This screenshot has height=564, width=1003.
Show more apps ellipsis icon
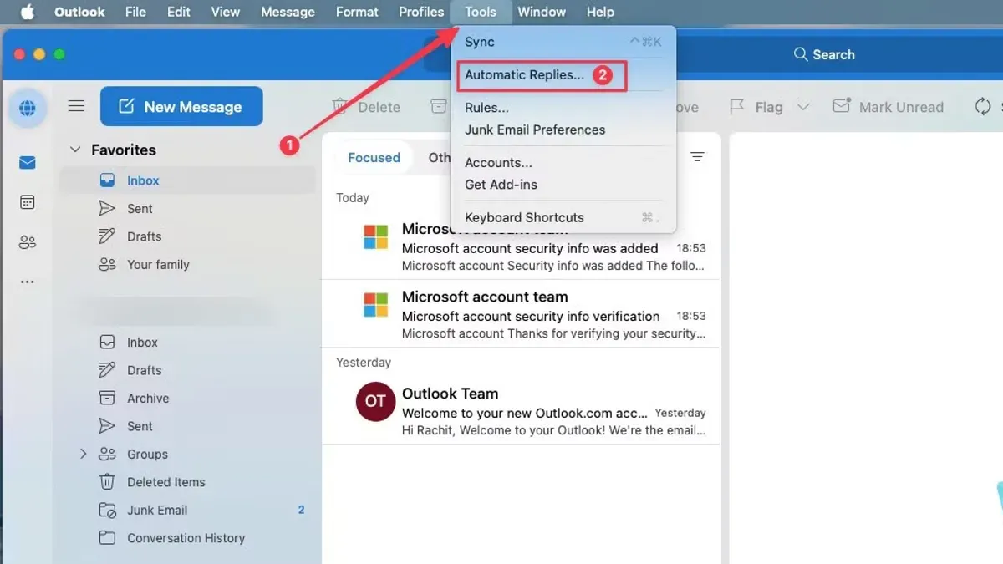(x=28, y=282)
